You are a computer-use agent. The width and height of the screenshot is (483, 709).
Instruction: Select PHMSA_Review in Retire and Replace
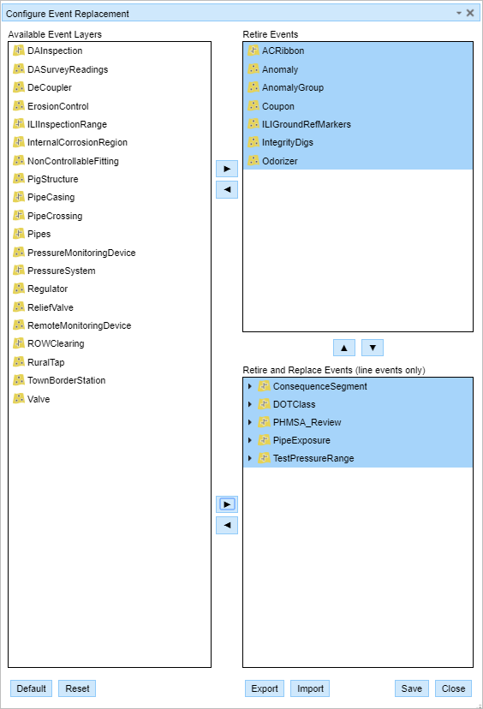point(358,422)
